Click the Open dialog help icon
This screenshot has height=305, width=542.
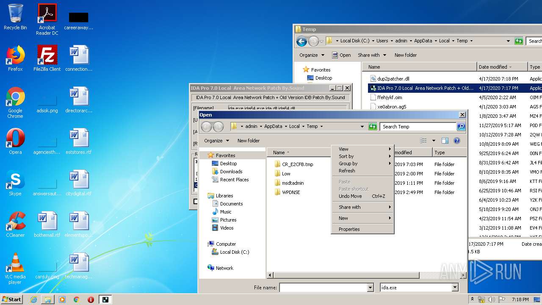coord(457,141)
